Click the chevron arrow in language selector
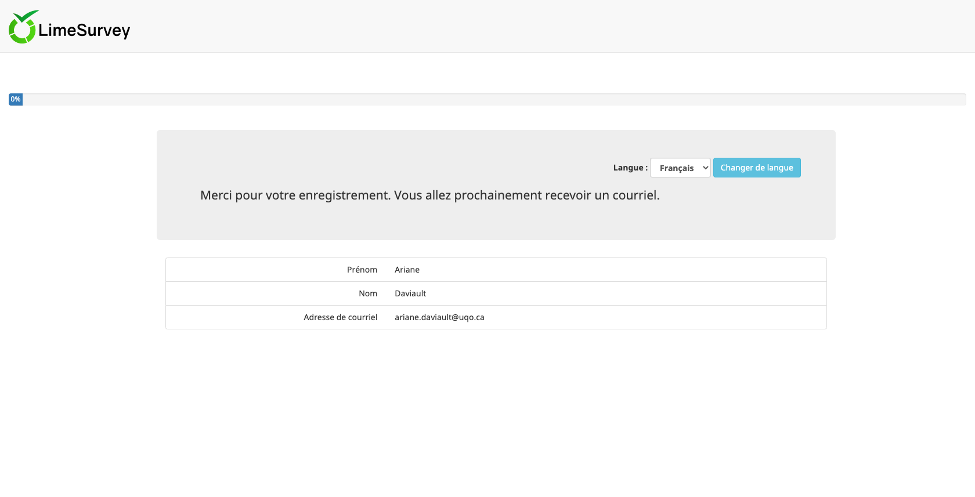 [705, 168]
